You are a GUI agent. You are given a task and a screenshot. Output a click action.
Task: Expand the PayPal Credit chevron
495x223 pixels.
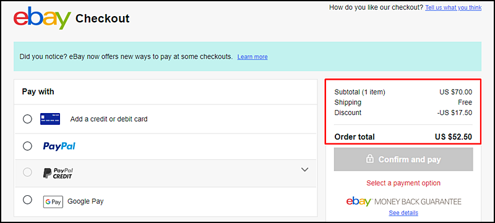[x=304, y=169]
